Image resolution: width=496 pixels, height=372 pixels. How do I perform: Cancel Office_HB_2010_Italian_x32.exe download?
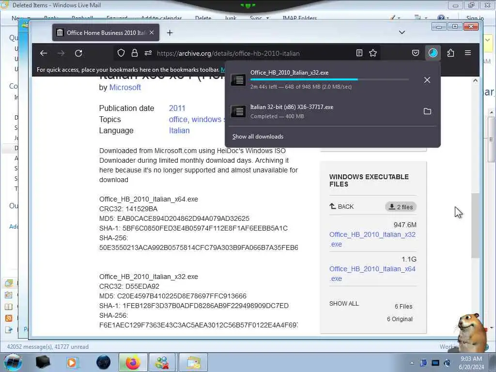[427, 80]
